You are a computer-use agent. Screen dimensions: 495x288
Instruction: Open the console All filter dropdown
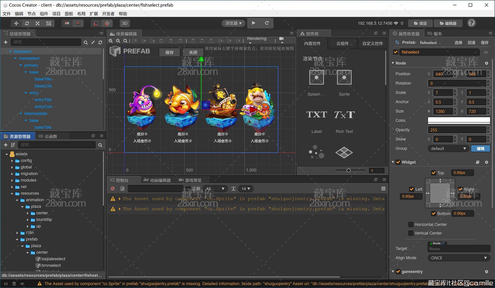click(215, 189)
